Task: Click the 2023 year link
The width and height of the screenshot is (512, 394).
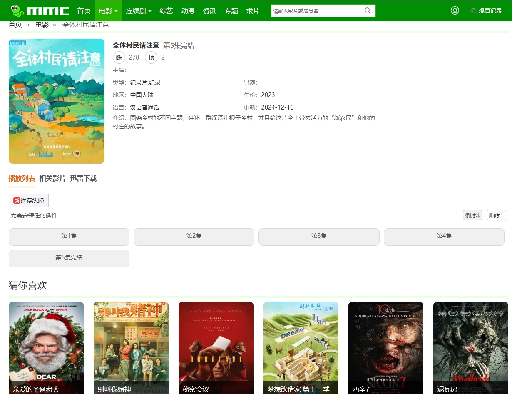Action: tap(268, 95)
